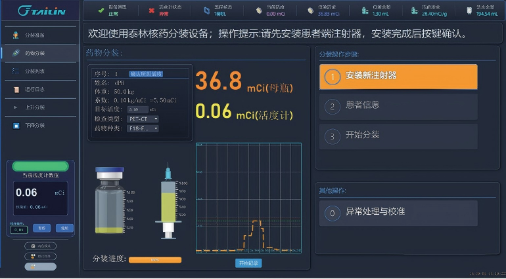
Task: Open the 检查类型 PET-CT dropdown
Action: coord(143,120)
